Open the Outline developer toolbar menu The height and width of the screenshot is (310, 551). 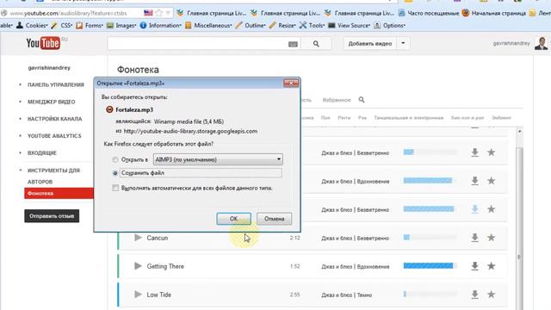coord(251,25)
